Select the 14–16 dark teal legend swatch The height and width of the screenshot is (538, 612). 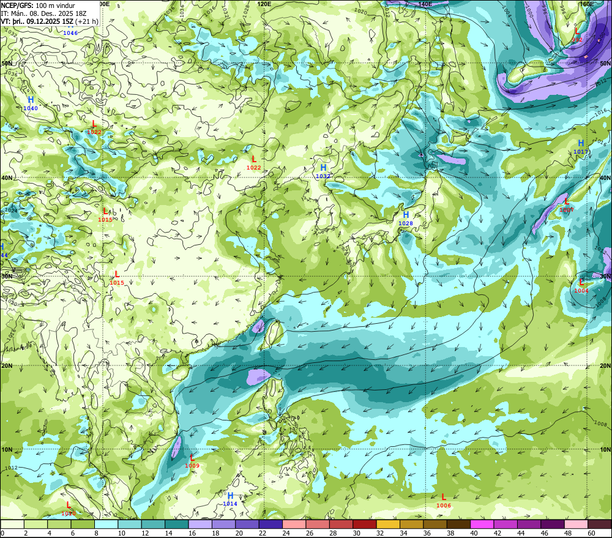click(x=177, y=524)
